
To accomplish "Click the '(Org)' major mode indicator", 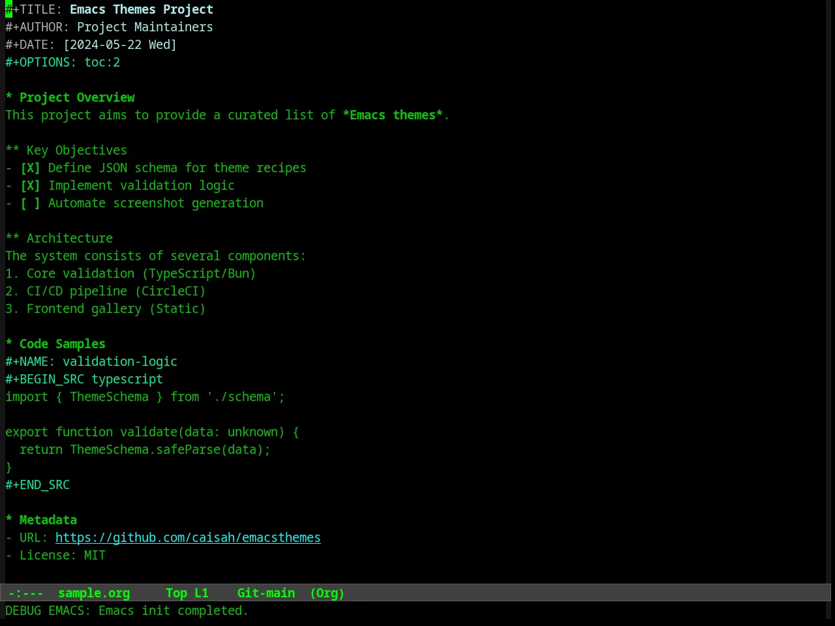I will [327, 593].
